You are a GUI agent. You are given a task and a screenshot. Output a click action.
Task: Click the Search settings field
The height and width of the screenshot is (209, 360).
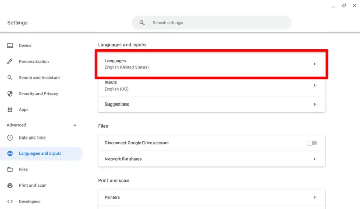click(x=211, y=23)
